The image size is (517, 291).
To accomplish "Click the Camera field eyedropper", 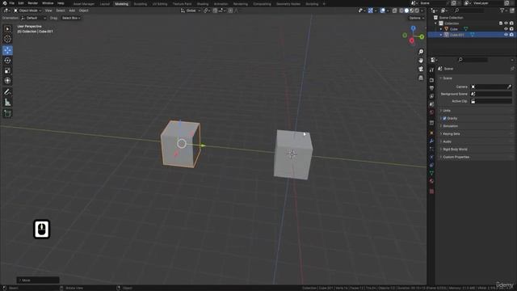I will (x=509, y=86).
